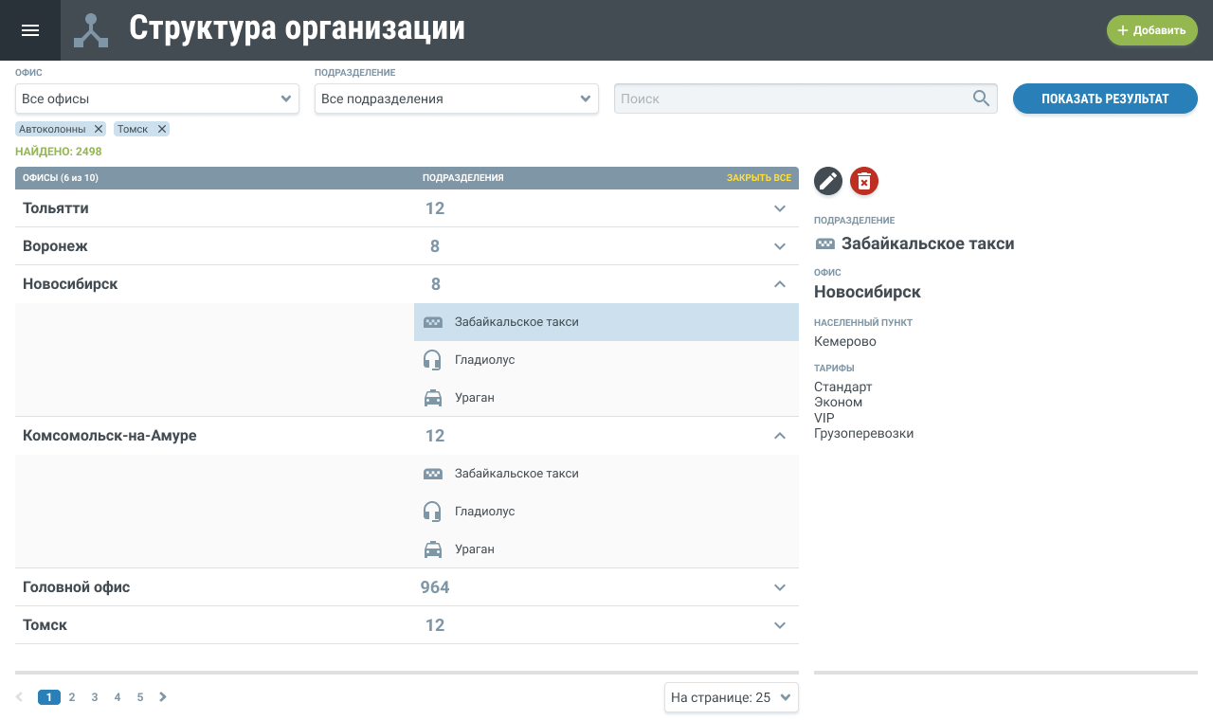
Task: Open the hamburger navigation menu
Action: [30, 30]
